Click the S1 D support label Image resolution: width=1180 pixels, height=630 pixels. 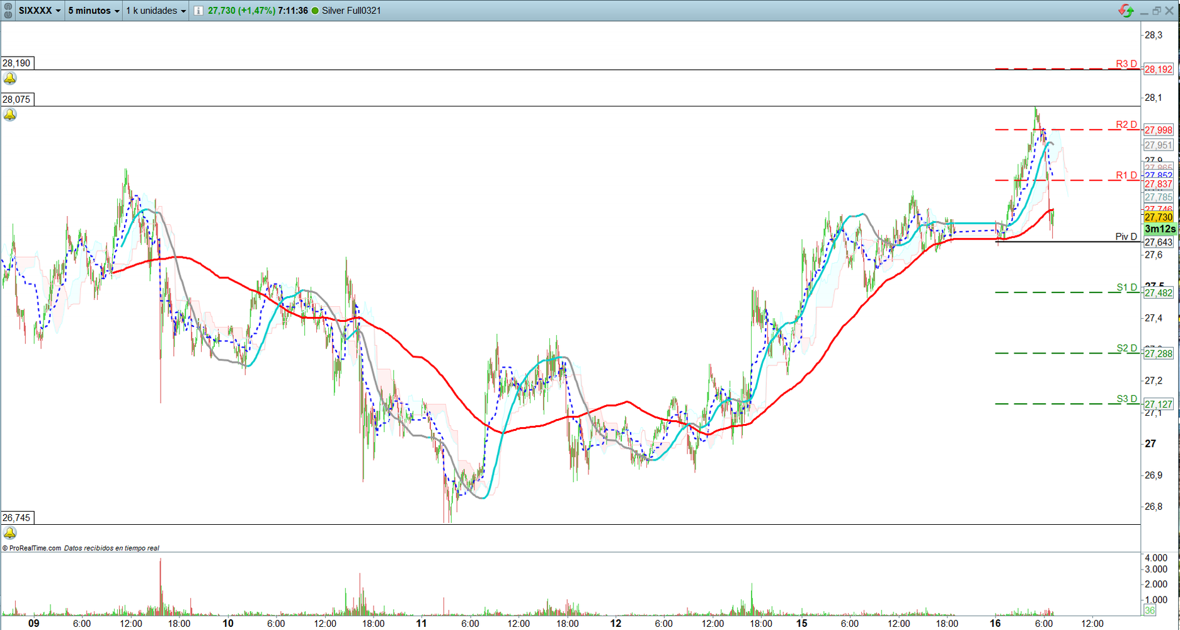[1127, 287]
